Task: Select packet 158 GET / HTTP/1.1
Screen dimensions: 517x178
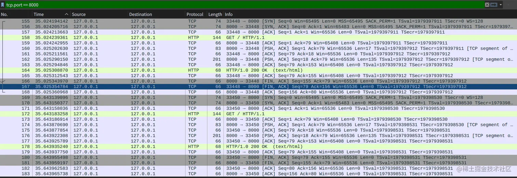Action: [258, 38]
